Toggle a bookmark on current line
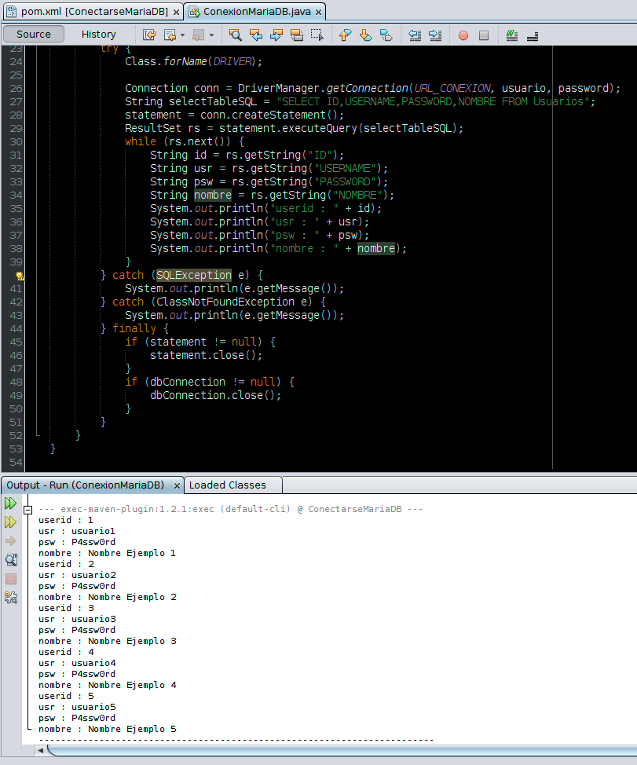The width and height of the screenshot is (637, 765). coord(385,35)
